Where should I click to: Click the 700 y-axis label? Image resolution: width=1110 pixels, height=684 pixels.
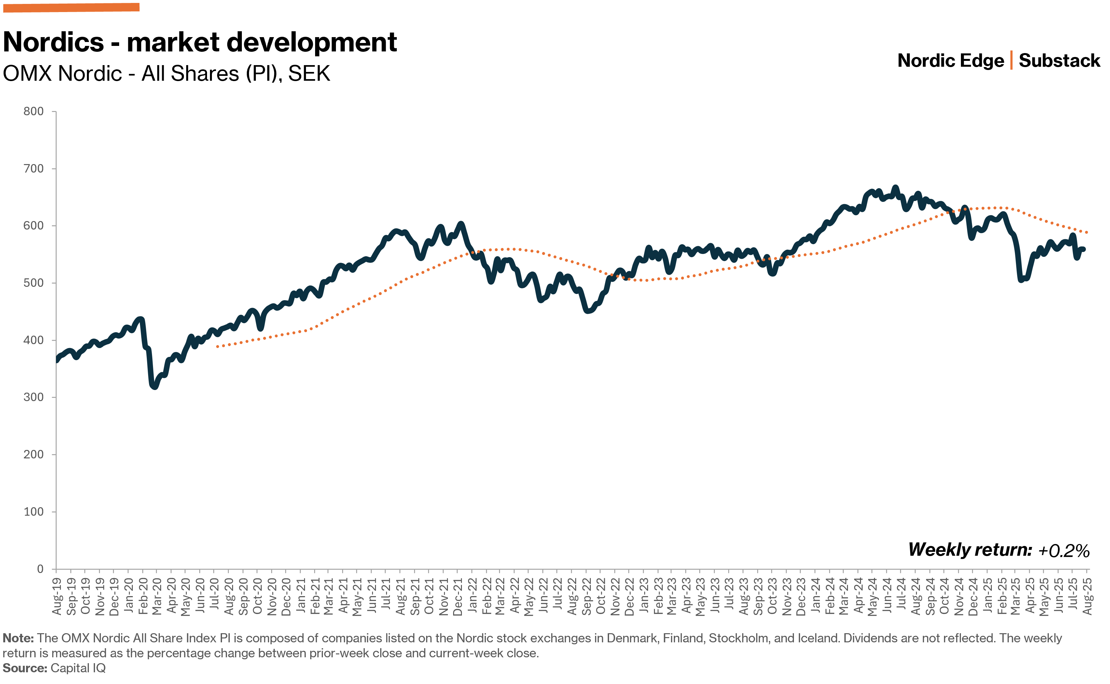[34, 169]
